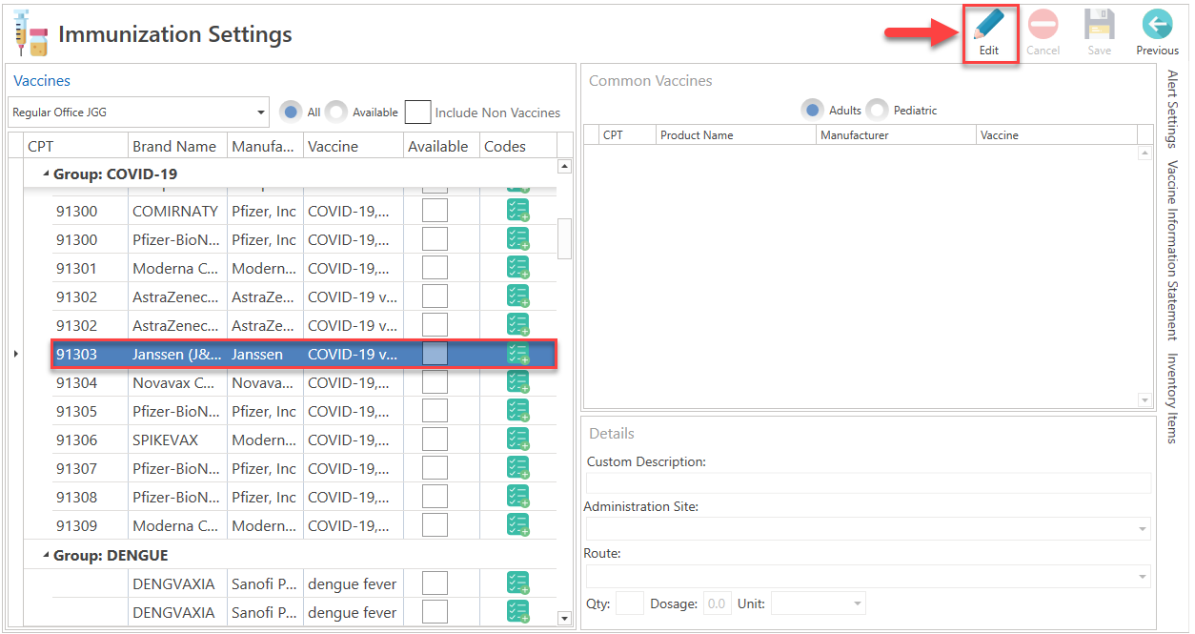1195x634 pixels.
Task: Open Codes icon for Moderna 91309 row
Action: (517, 525)
